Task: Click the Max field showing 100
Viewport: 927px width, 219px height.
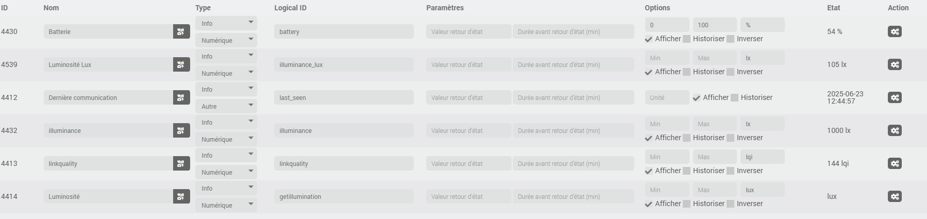Action: [x=714, y=25]
